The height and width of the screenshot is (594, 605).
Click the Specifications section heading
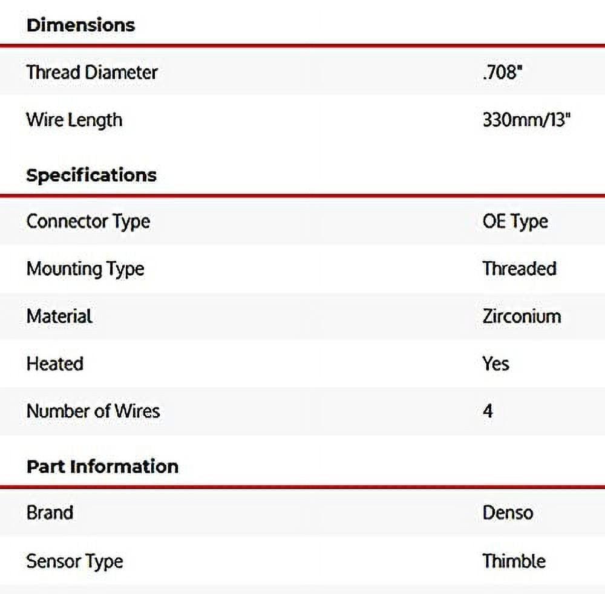click(91, 175)
